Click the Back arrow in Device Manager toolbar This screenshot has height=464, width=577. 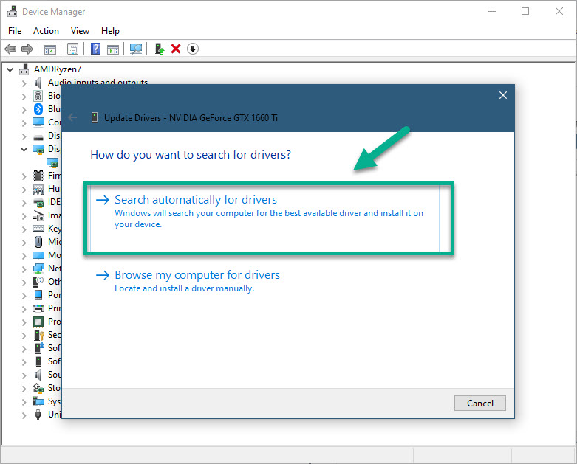click(10, 49)
